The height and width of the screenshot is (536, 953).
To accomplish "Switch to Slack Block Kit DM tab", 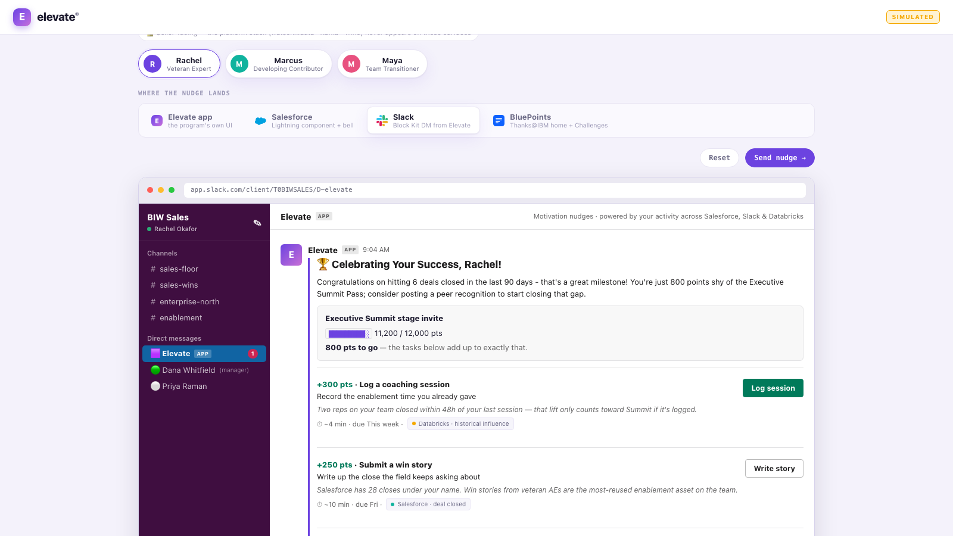I will tap(423, 121).
